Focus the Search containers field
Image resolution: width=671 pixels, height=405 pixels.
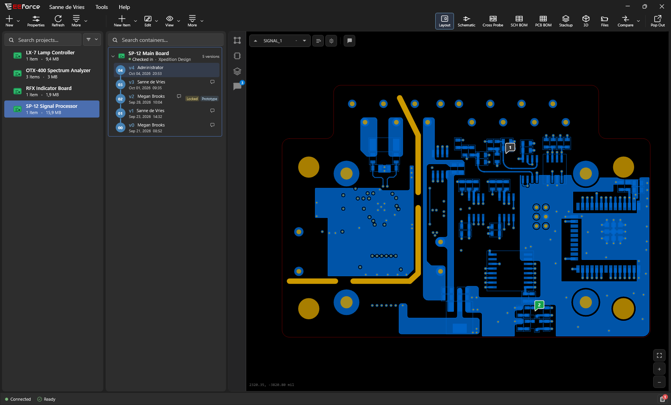[x=166, y=40]
